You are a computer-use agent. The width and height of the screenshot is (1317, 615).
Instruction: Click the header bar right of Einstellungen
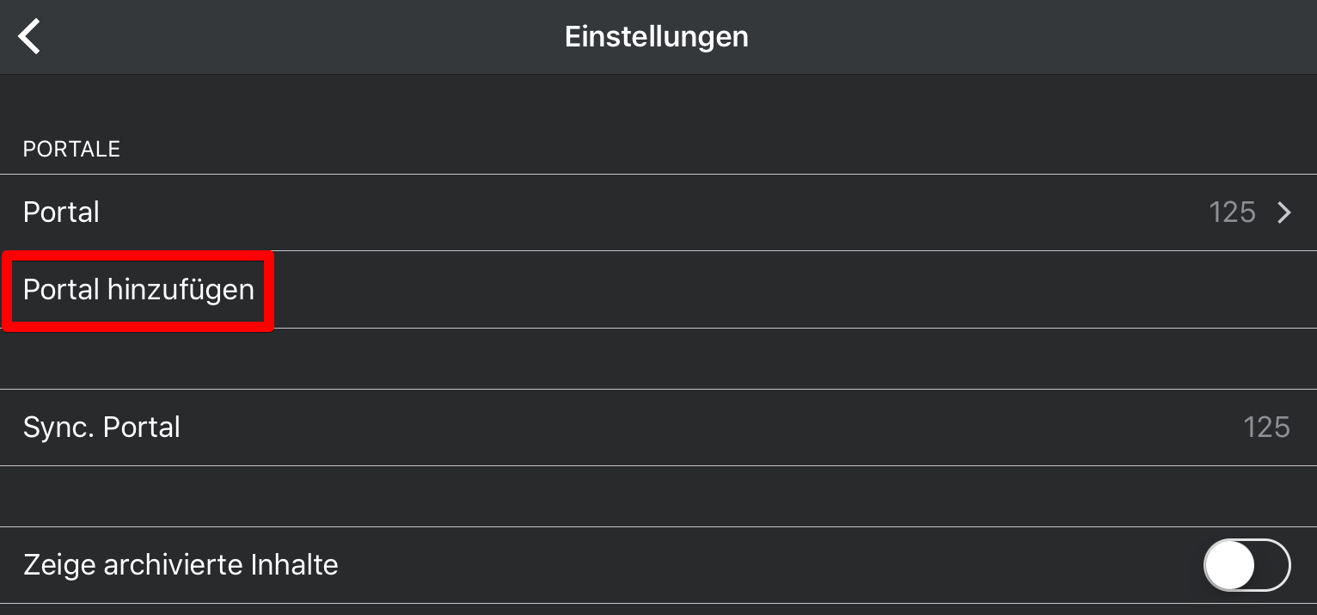1032,37
